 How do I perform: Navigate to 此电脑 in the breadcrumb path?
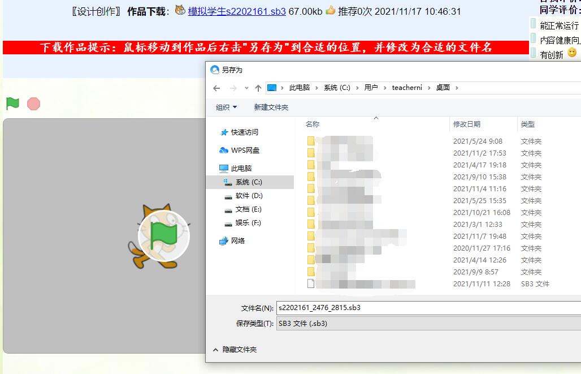[x=300, y=88]
